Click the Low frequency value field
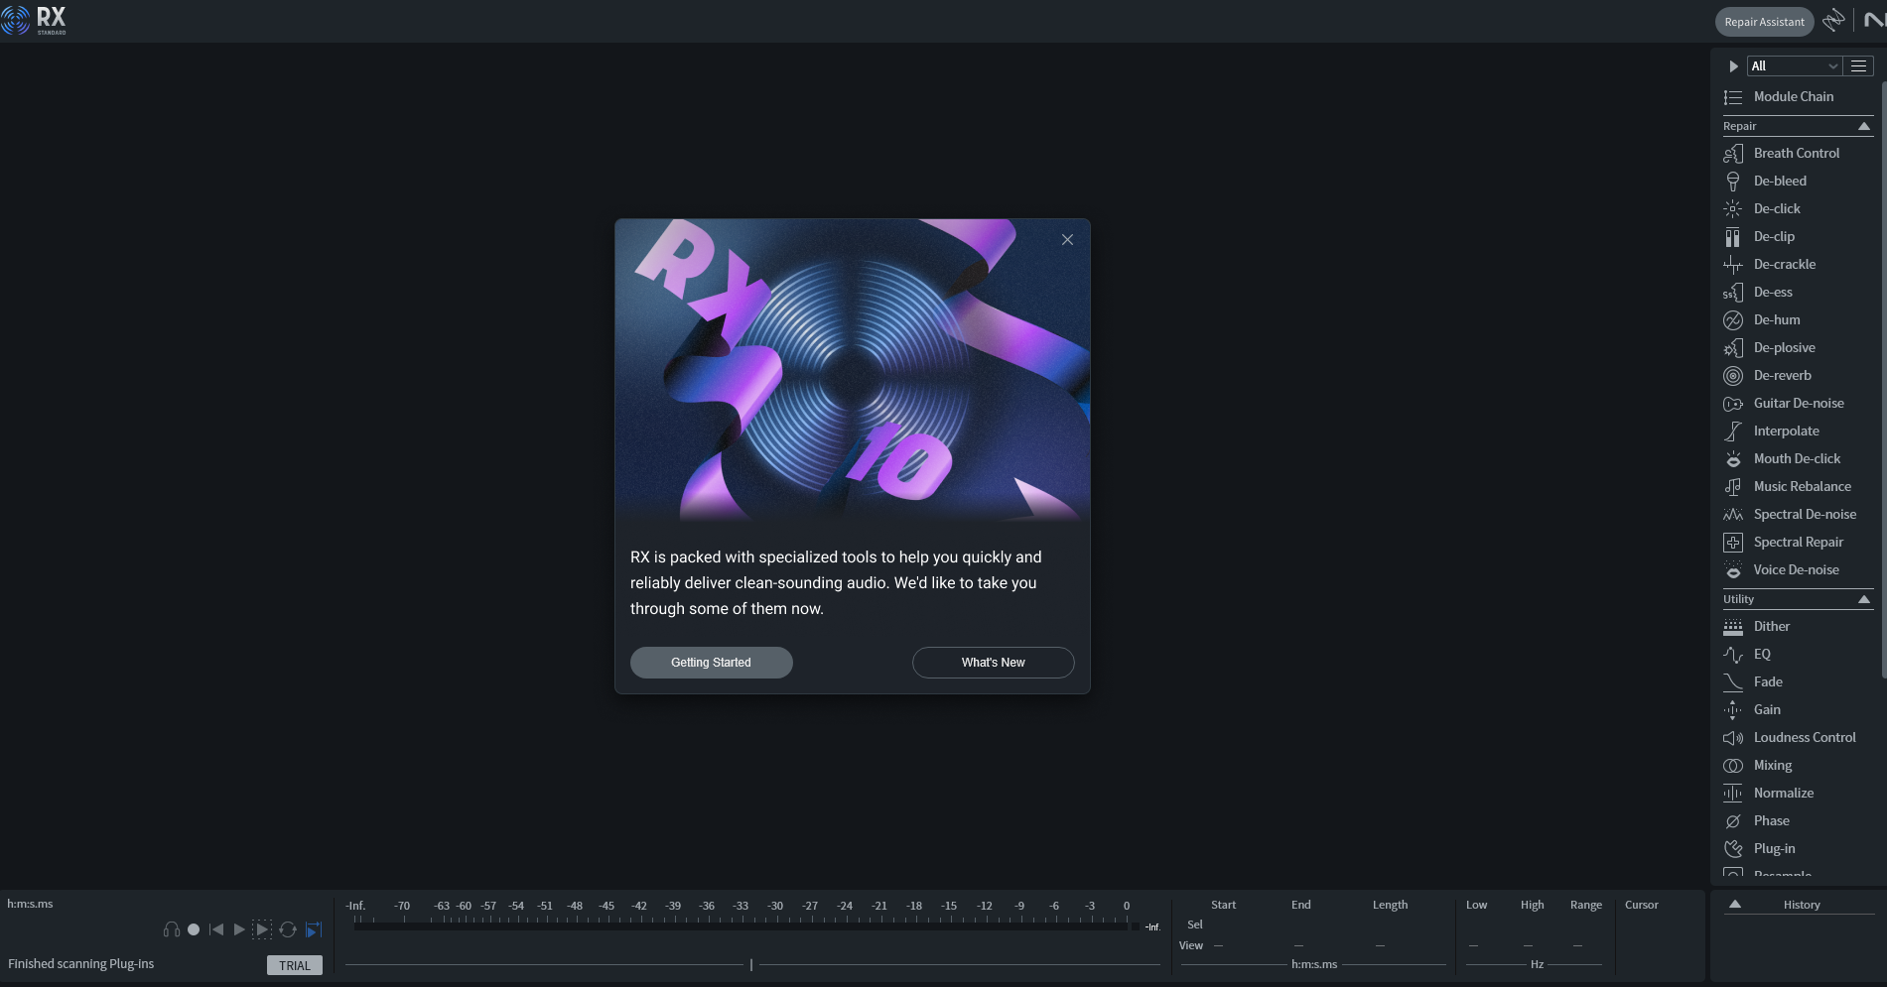The width and height of the screenshot is (1887, 987). (x=1474, y=946)
